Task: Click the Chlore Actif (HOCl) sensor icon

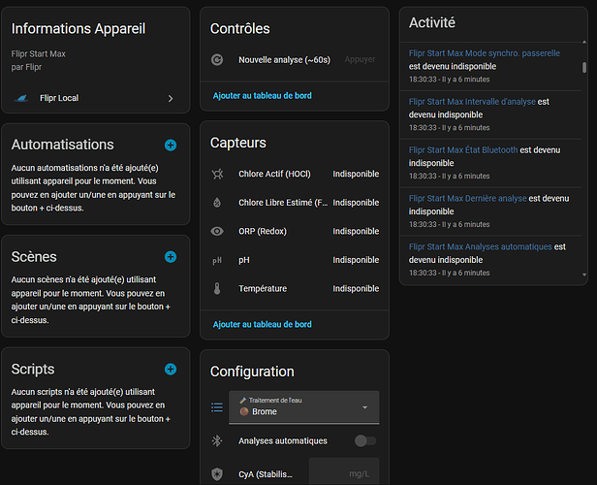Action: [x=217, y=174]
